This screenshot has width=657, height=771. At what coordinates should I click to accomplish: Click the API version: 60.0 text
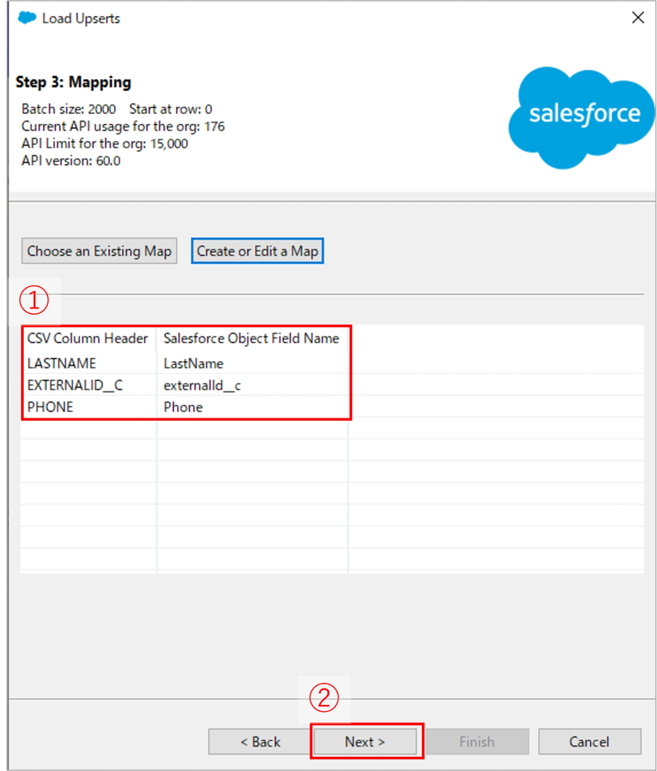pos(71,160)
